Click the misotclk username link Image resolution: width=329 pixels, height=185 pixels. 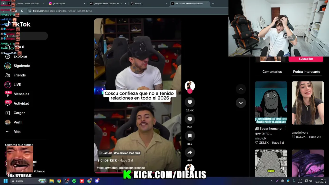click(x=261, y=138)
